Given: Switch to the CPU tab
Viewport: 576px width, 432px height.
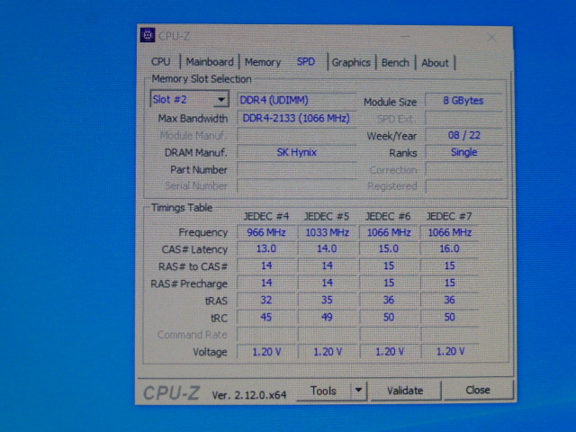Looking at the screenshot, I should tap(161, 62).
